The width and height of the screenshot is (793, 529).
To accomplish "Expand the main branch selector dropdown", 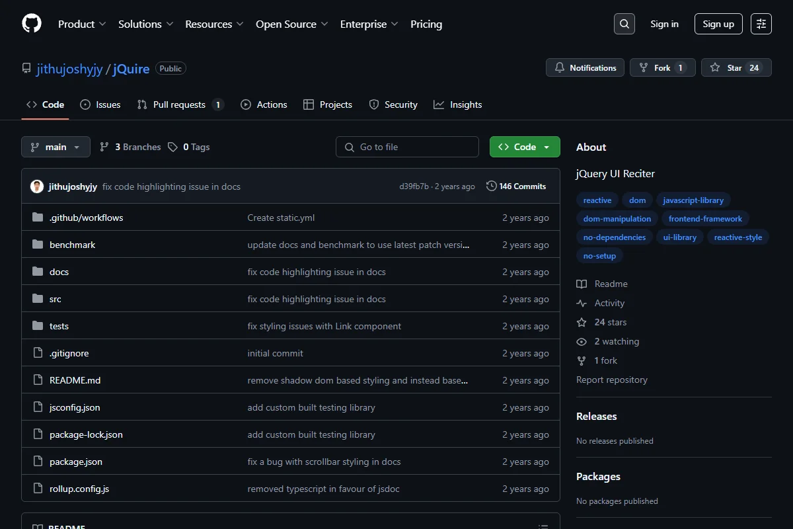I will 56,147.
